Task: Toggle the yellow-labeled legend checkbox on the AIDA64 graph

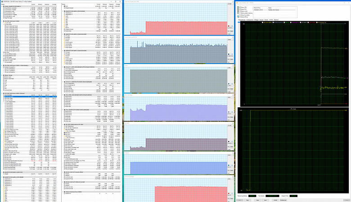Action: tap(263, 23)
